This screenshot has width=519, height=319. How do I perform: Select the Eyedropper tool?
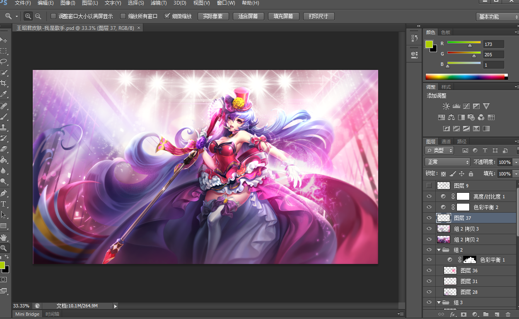(x=4, y=94)
